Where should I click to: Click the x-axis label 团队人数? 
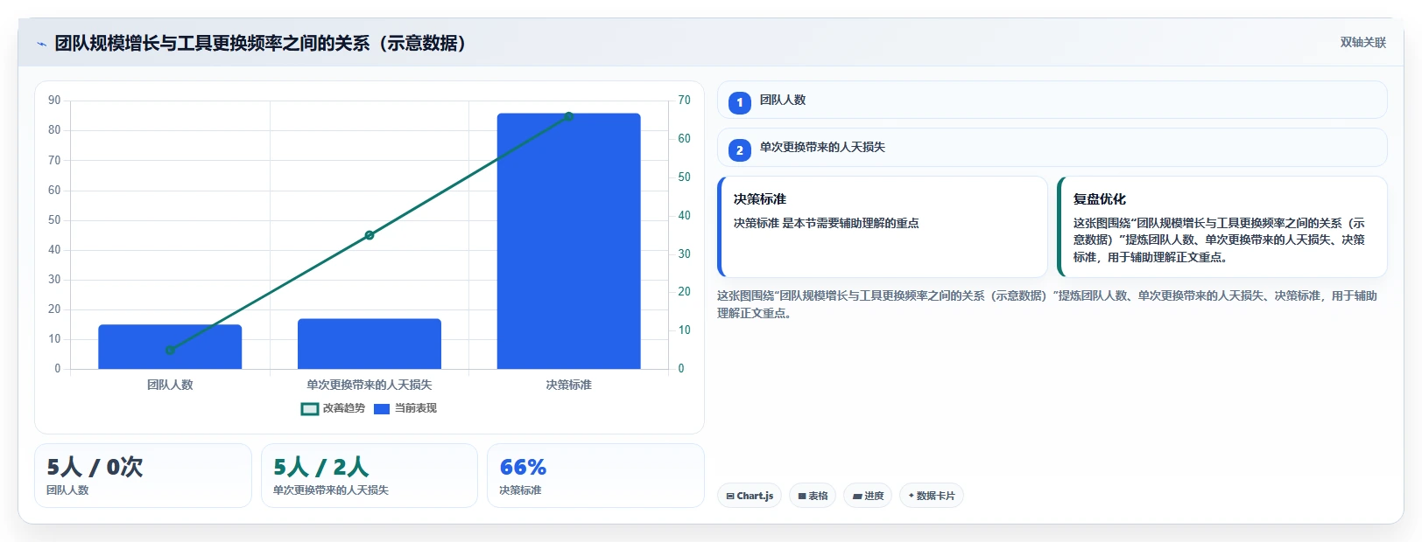pos(170,385)
